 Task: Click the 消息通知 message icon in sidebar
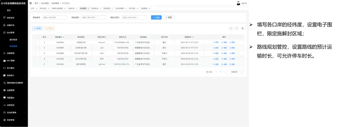click(4, 98)
